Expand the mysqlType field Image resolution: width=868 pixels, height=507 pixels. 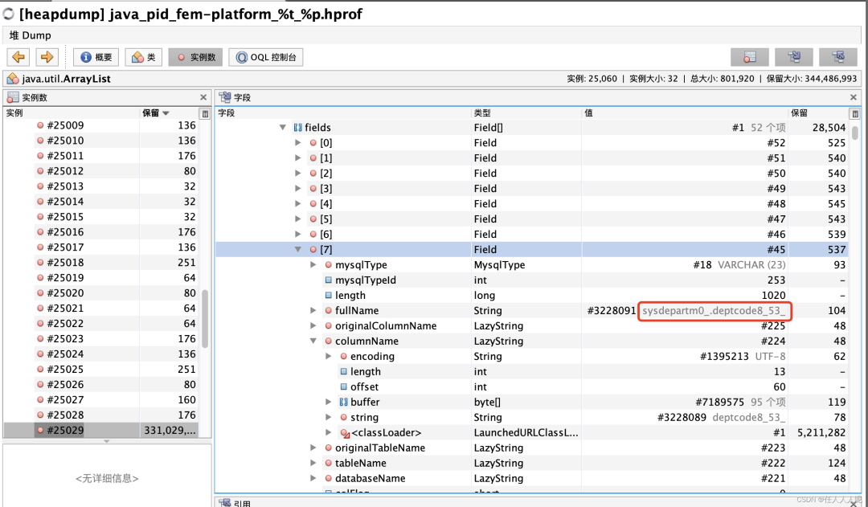313,264
